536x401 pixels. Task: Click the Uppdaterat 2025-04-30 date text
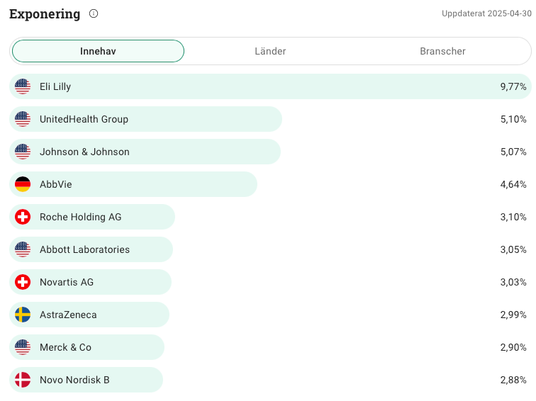point(486,13)
